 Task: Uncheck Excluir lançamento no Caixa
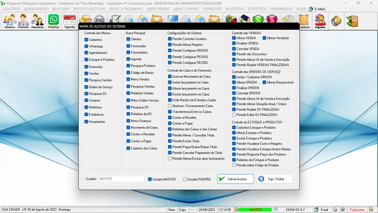pyautogui.click(x=170, y=94)
